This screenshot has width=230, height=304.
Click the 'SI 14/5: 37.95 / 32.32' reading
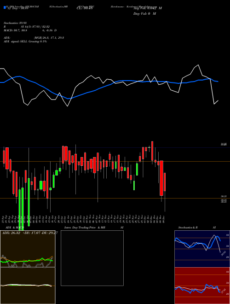point(35,27)
